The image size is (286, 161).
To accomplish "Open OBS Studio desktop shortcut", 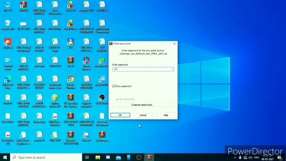I will (102, 99).
